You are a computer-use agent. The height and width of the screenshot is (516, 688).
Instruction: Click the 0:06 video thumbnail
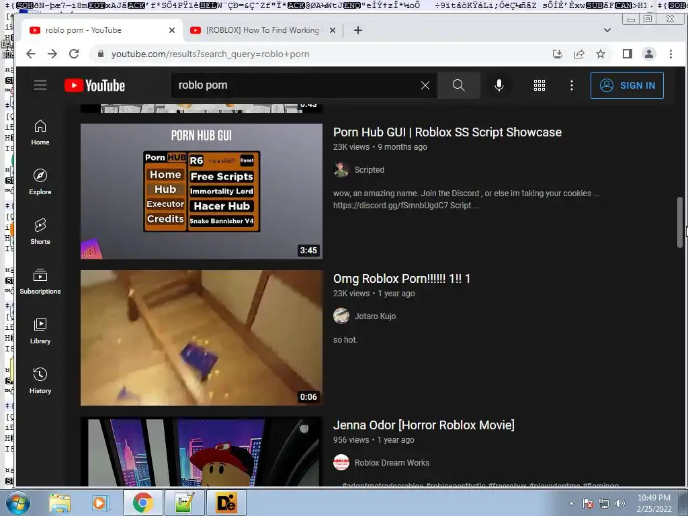tap(202, 338)
